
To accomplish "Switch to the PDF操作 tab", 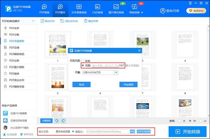I will pyautogui.click(x=60, y=9).
